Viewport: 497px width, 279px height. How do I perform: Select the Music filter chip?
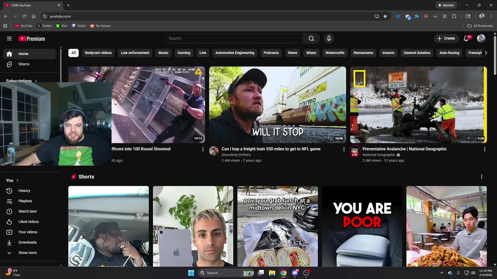[x=163, y=53]
